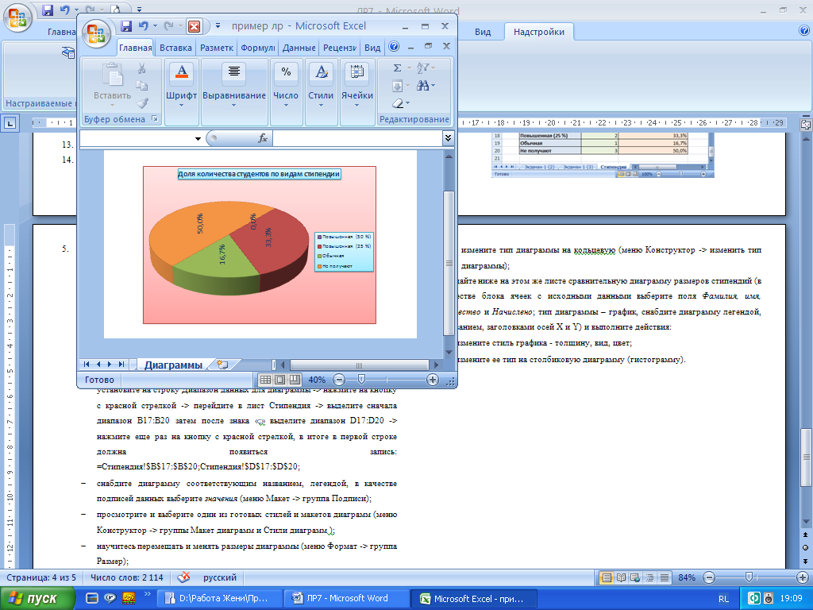Click the Windows пуск Start button
The height and width of the screenshot is (610, 813).
point(37,599)
